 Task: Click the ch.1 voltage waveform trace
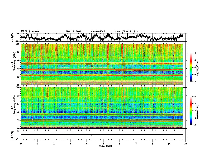pos(102,37)
